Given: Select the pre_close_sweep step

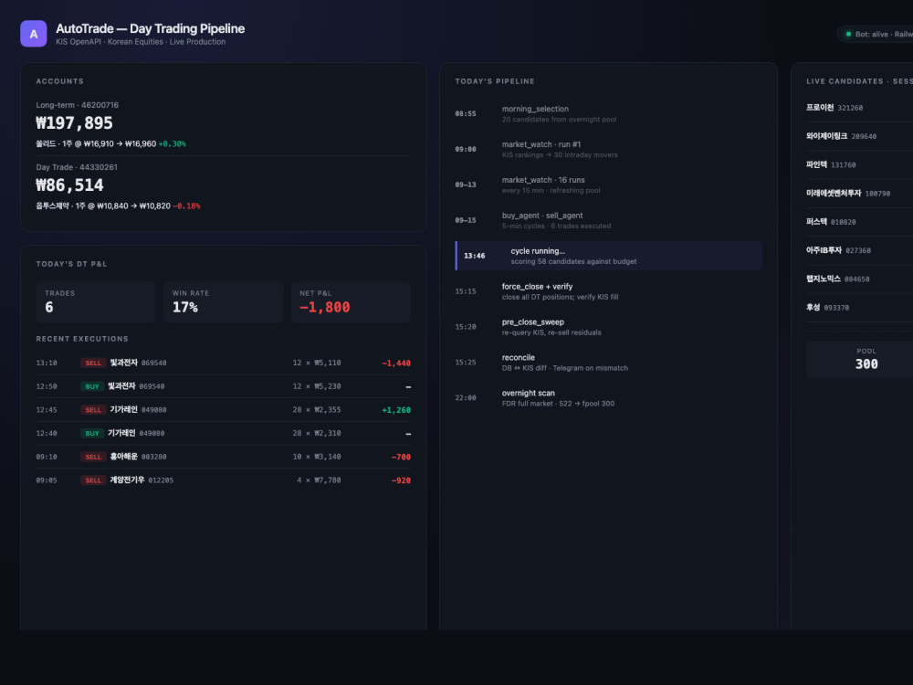Looking at the screenshot, I should 608,327.
